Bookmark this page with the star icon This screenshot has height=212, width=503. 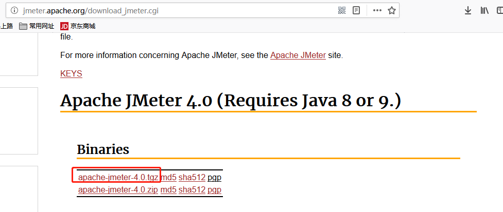point(391,11)
